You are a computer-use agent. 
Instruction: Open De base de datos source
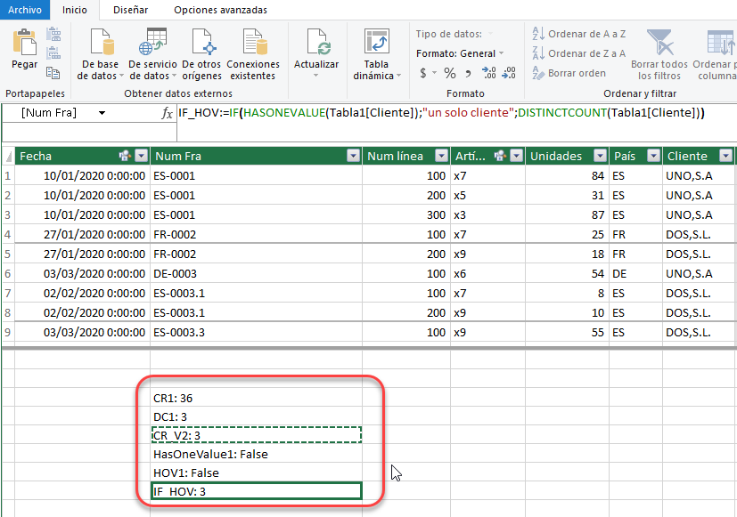point(100,54)
